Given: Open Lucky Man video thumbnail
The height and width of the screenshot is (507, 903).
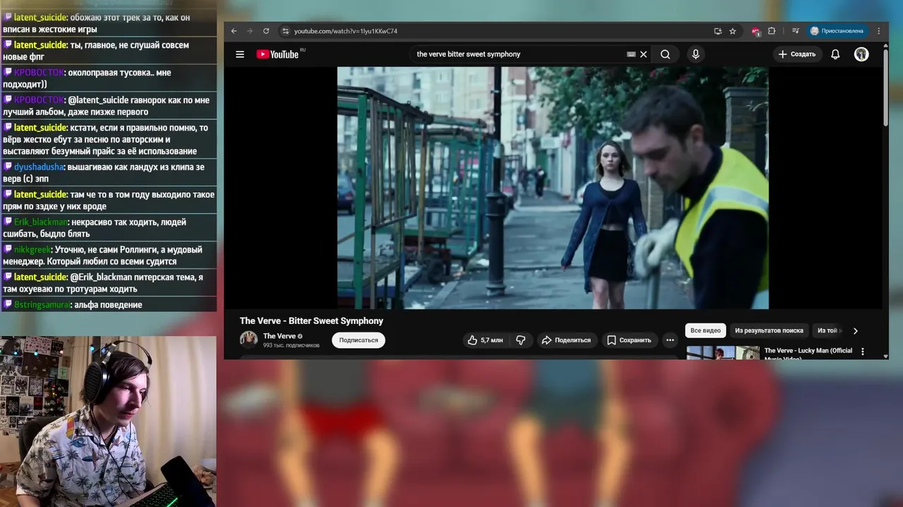Looking at the screenshot, I should 723,353.
